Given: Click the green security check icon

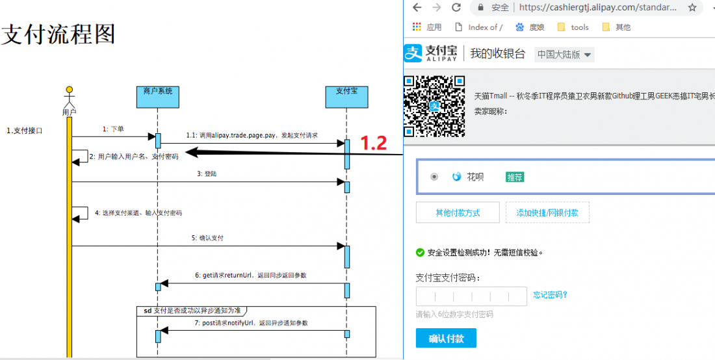Looking at the screenshot, I should (x=420, y=253).
